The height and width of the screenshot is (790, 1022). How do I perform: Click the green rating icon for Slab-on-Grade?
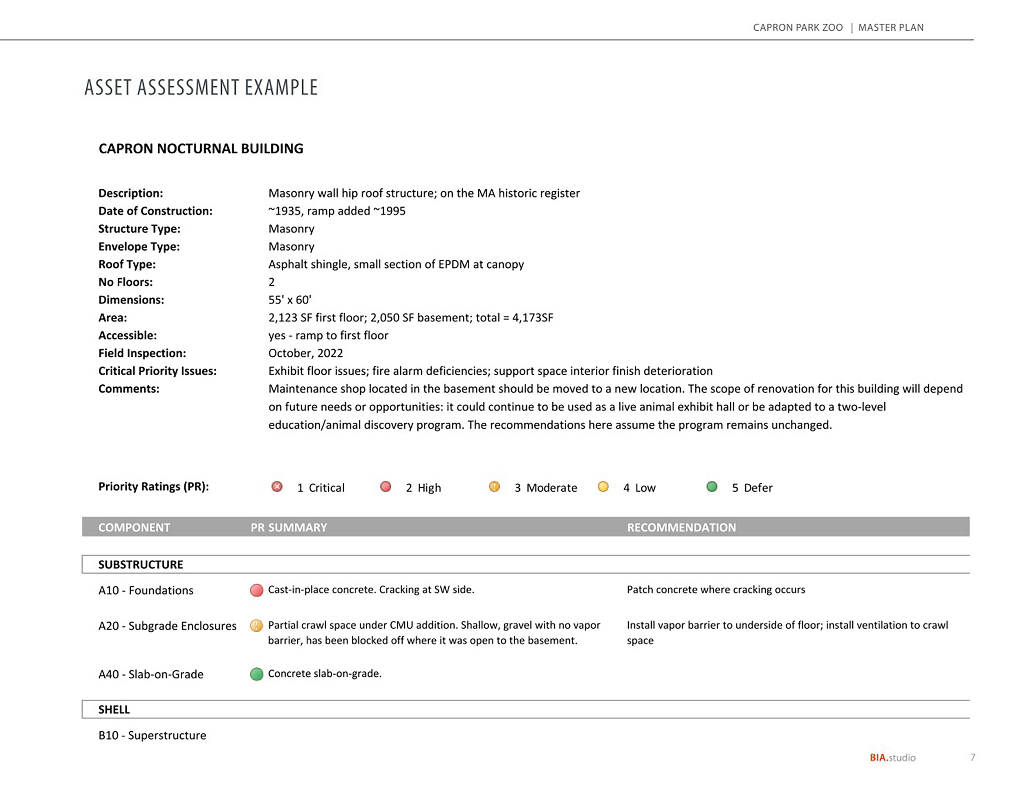click(x=256, y=674)
